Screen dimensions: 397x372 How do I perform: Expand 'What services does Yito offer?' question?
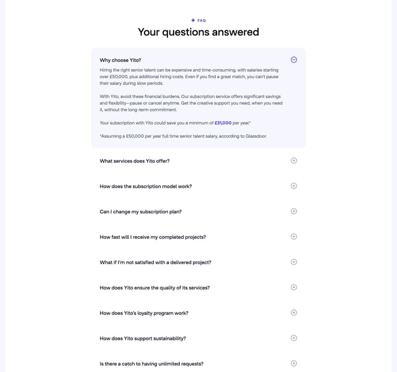[135, 161]
